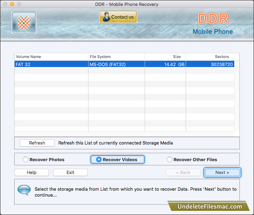254x215 pixels.
Task: Select the Recover Photos radio button
Action: coord(26,159)
